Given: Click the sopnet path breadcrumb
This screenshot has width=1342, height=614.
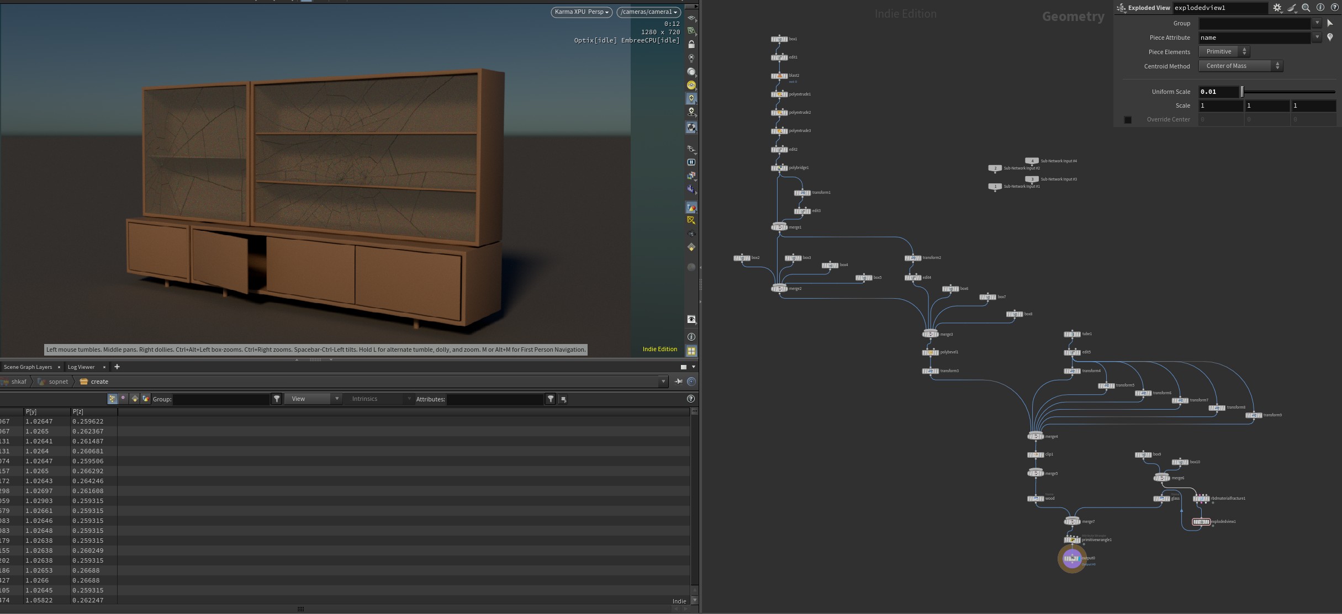Looking at the screenshot, I should tap(59, 382).
